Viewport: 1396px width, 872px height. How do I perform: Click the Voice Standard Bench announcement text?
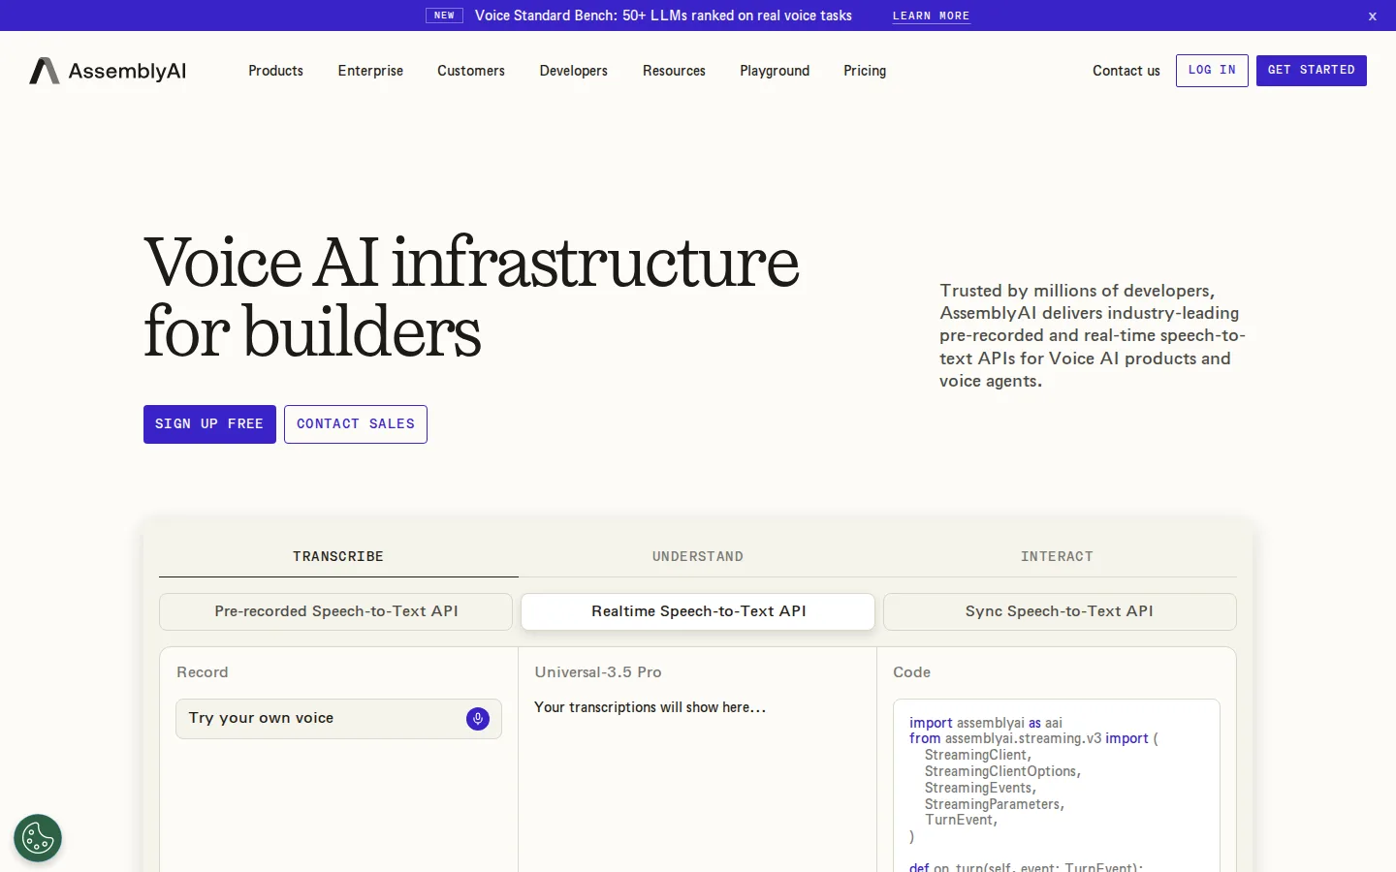click(663, 16)
